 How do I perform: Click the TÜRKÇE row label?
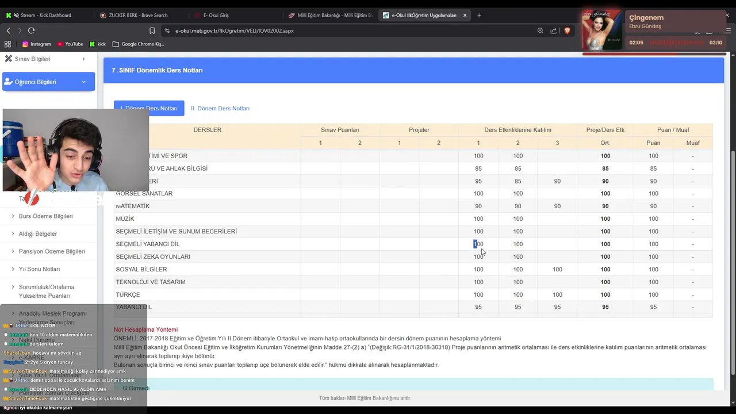(x=128, y=295)
